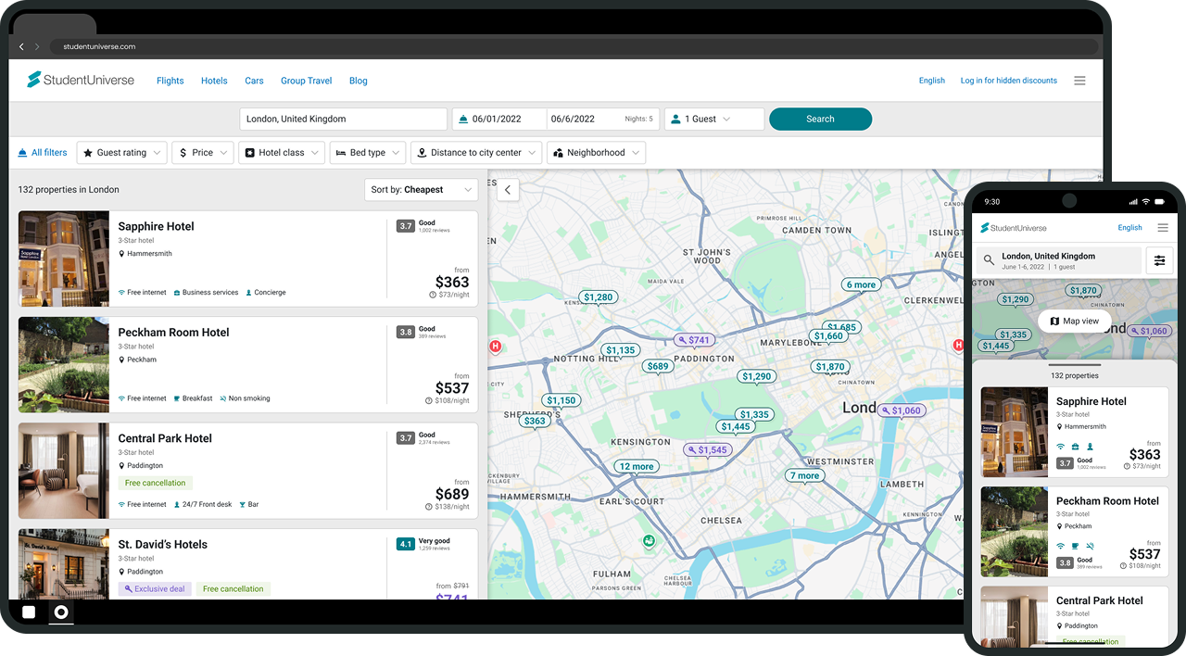
Task: Click the StudentUniverse logo in desktop header
Action: [x=81, y=80]
